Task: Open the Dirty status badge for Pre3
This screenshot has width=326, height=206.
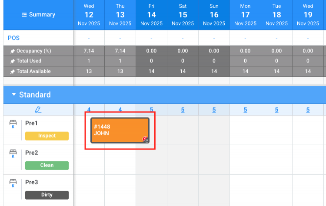Action: point(47,195)
